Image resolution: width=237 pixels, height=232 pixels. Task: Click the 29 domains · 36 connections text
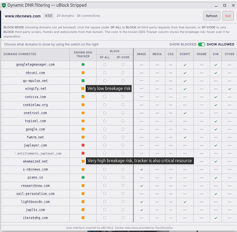[x=78, y=16]
